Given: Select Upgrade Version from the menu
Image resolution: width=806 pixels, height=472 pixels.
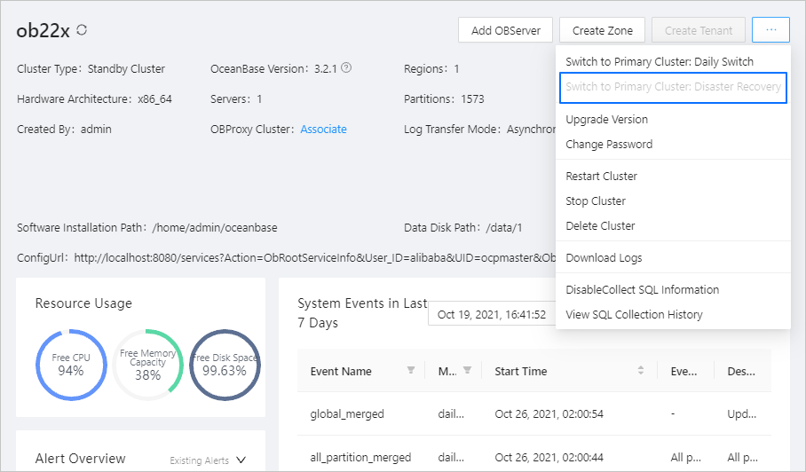Looking at the screenshot, I should click(606, 120).
